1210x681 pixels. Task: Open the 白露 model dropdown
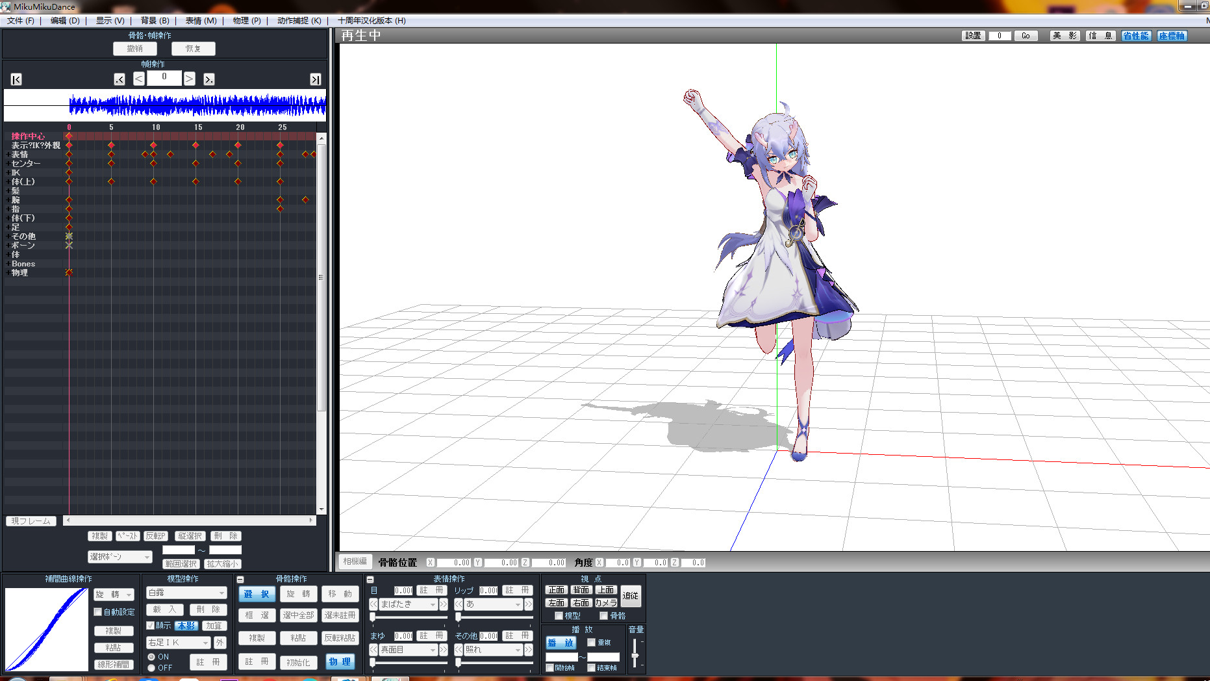[x=186, y=593]
